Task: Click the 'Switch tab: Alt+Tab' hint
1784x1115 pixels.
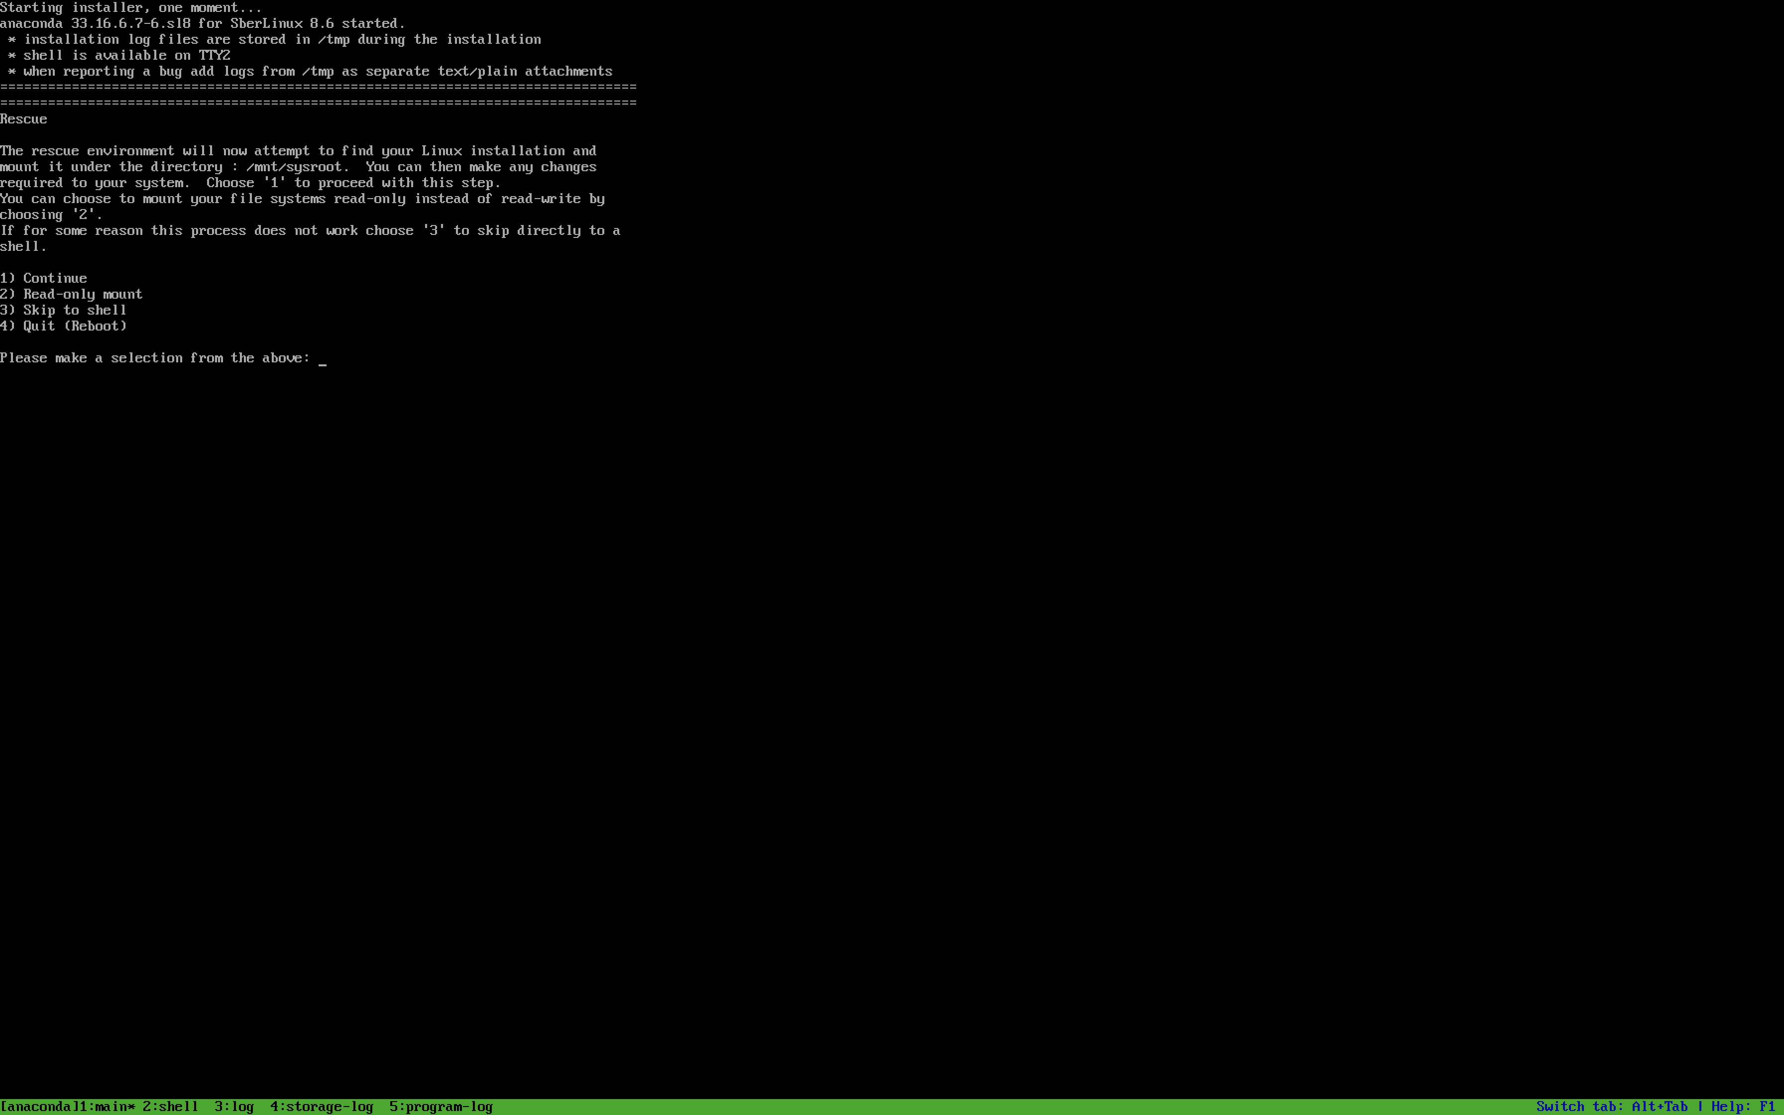Action: point(1611,1106)
